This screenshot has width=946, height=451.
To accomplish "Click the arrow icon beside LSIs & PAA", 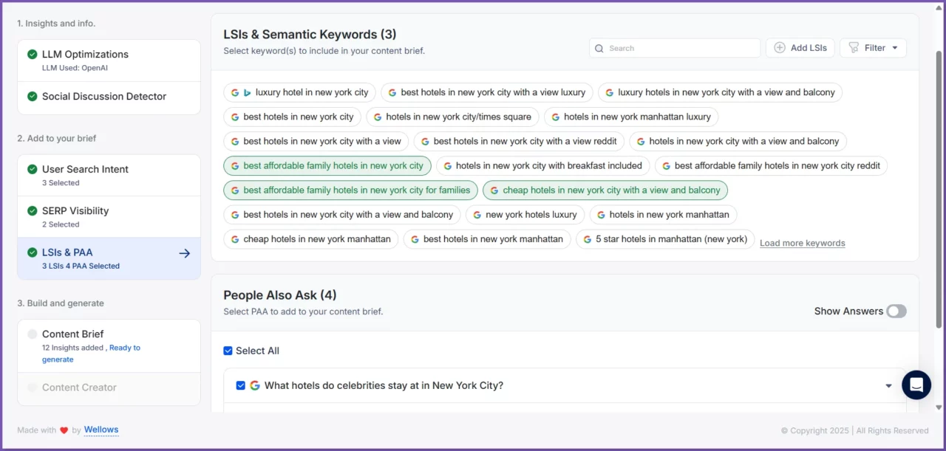I will click(185, 253).
